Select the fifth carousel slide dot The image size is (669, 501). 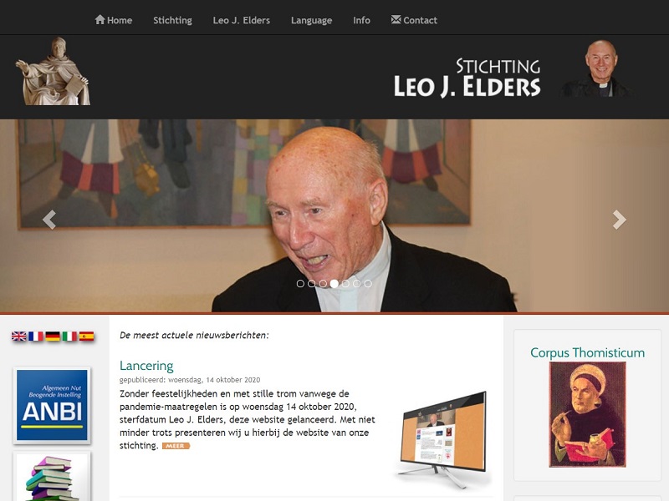point(345,284)
